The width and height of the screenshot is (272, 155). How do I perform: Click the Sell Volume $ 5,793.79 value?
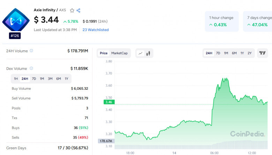point(80,98)
